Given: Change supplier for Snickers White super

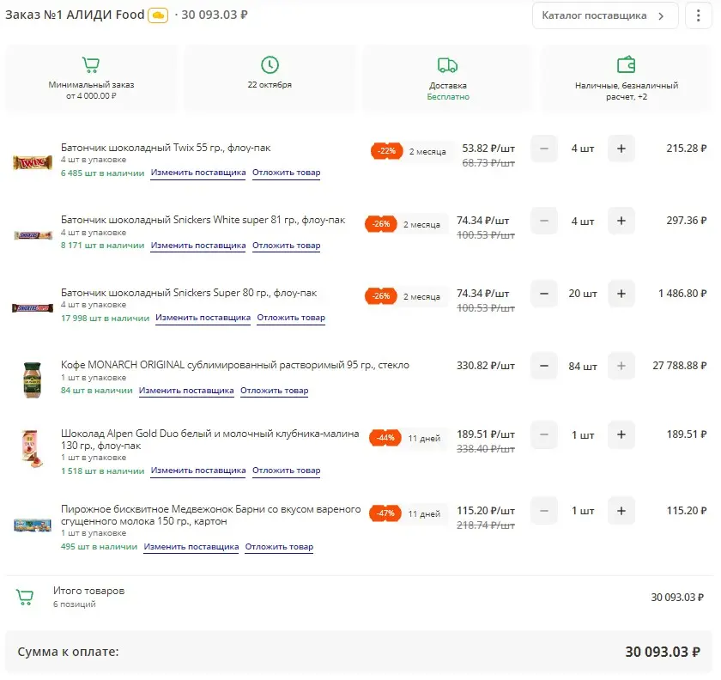Looking at the screenshot, I should [198, 246].
